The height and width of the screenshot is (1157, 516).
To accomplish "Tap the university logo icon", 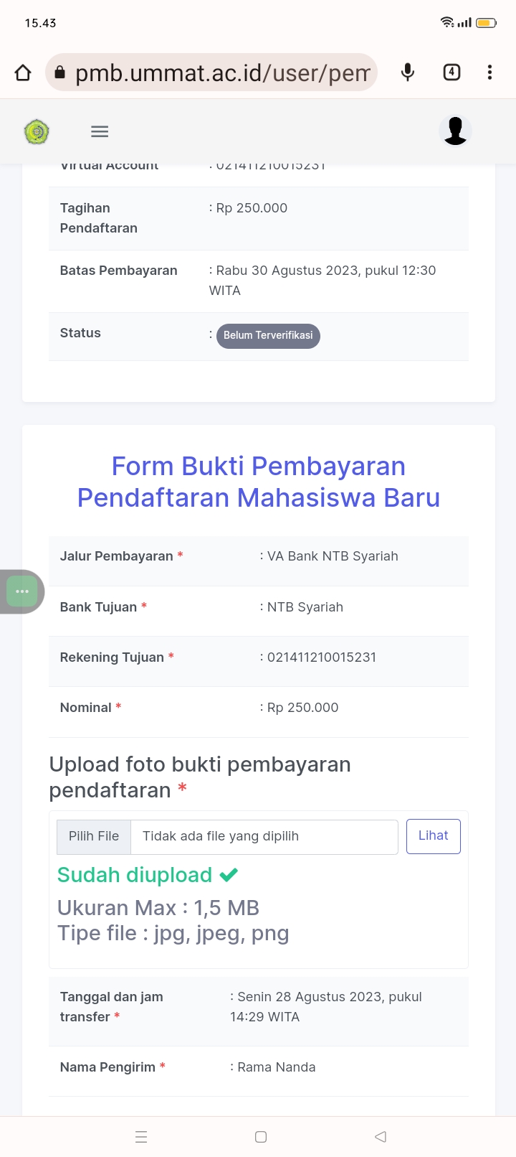I will (37, 132).
